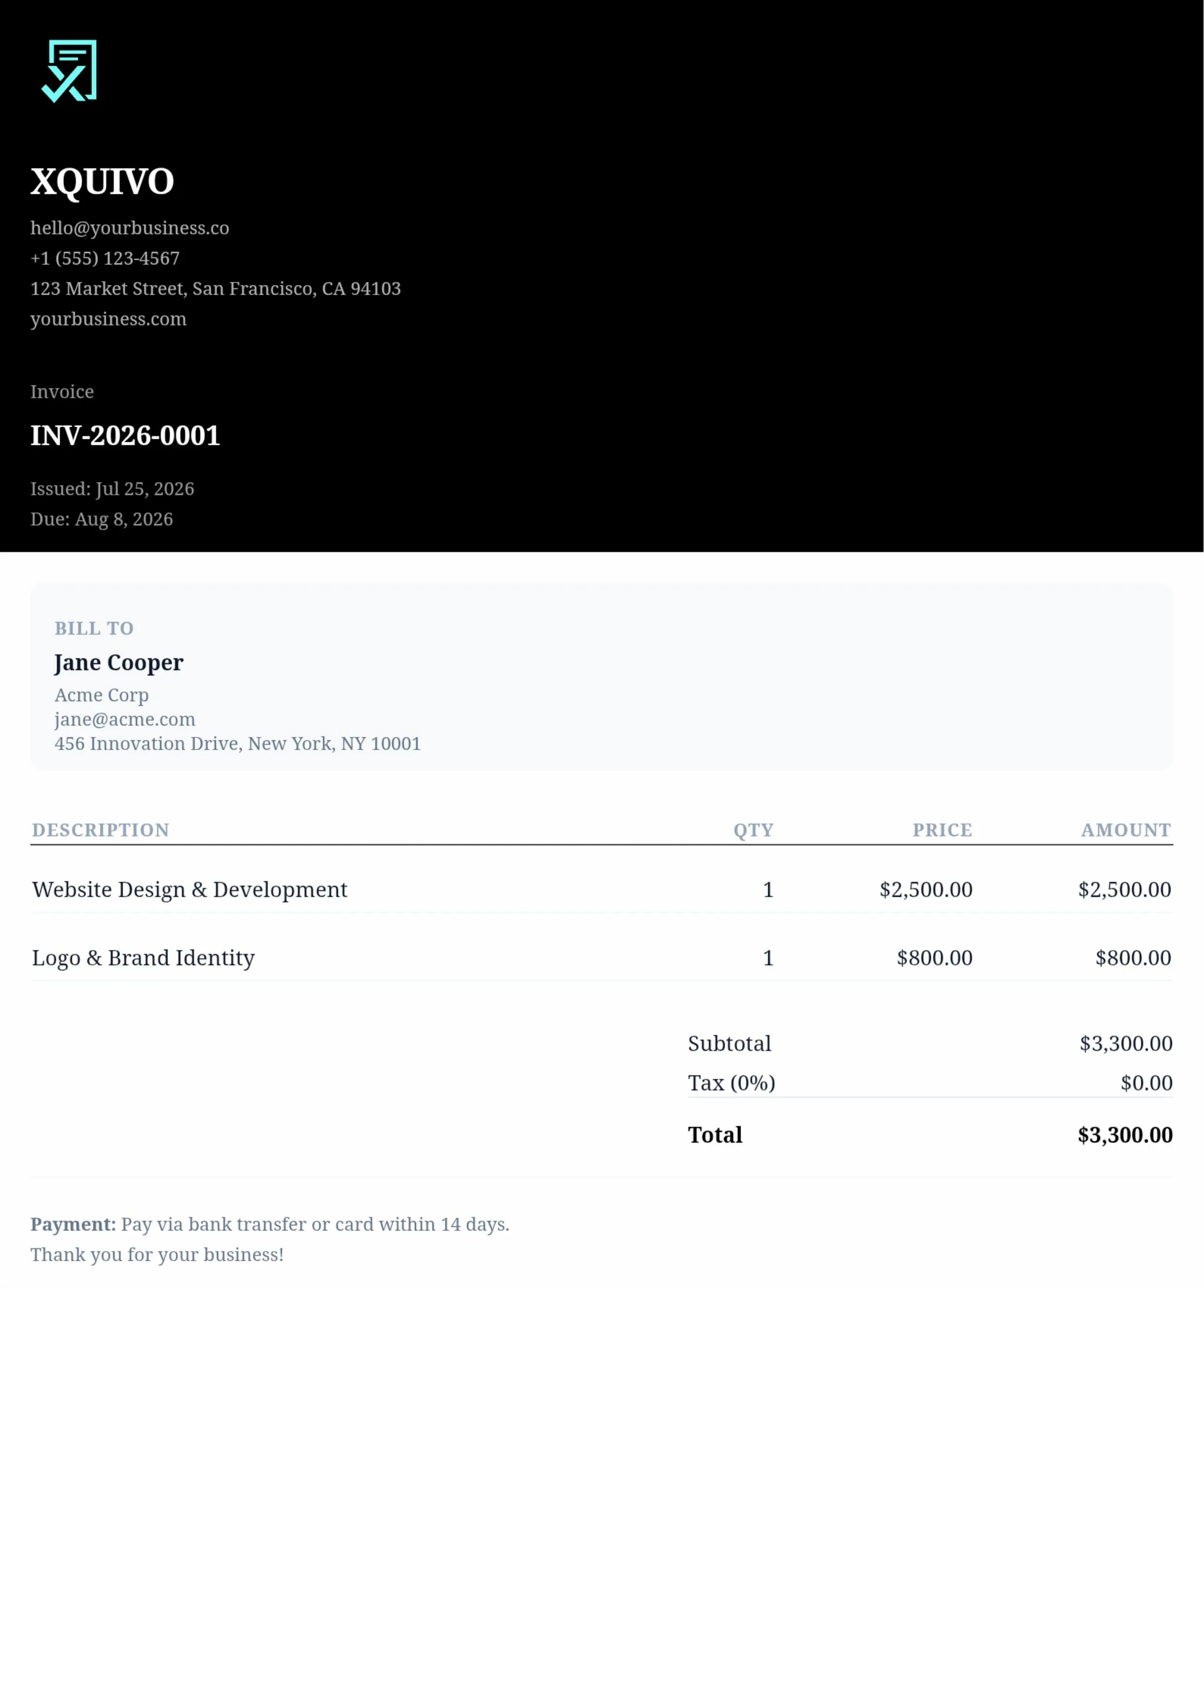Click the jane@acme.com email link

125,719
